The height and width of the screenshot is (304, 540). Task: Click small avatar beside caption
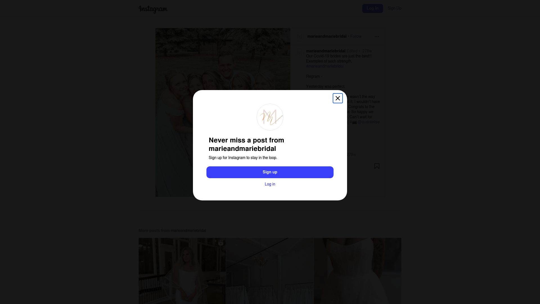(x=299, y=52)
